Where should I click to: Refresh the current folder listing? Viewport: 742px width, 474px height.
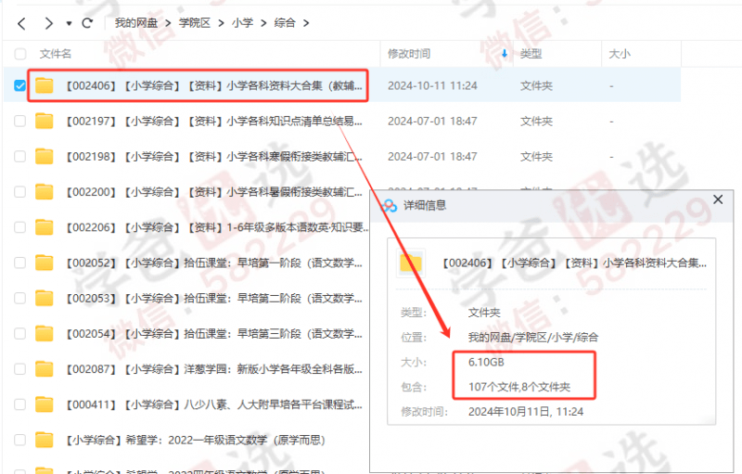(87, 23)
